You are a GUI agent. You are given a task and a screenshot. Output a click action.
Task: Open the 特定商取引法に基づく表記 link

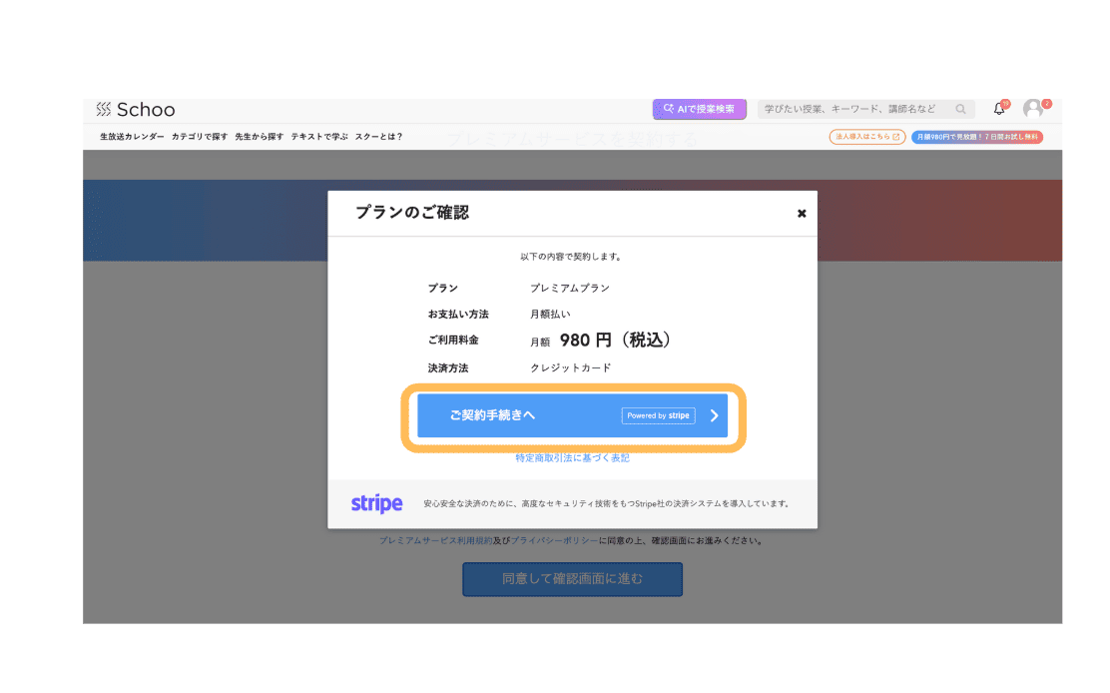572,458
